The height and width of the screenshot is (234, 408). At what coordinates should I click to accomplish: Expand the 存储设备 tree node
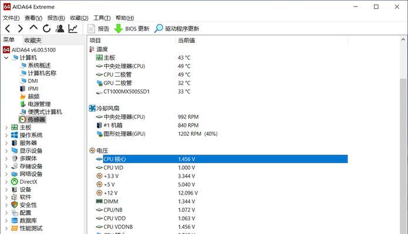(x=6, y=166)
